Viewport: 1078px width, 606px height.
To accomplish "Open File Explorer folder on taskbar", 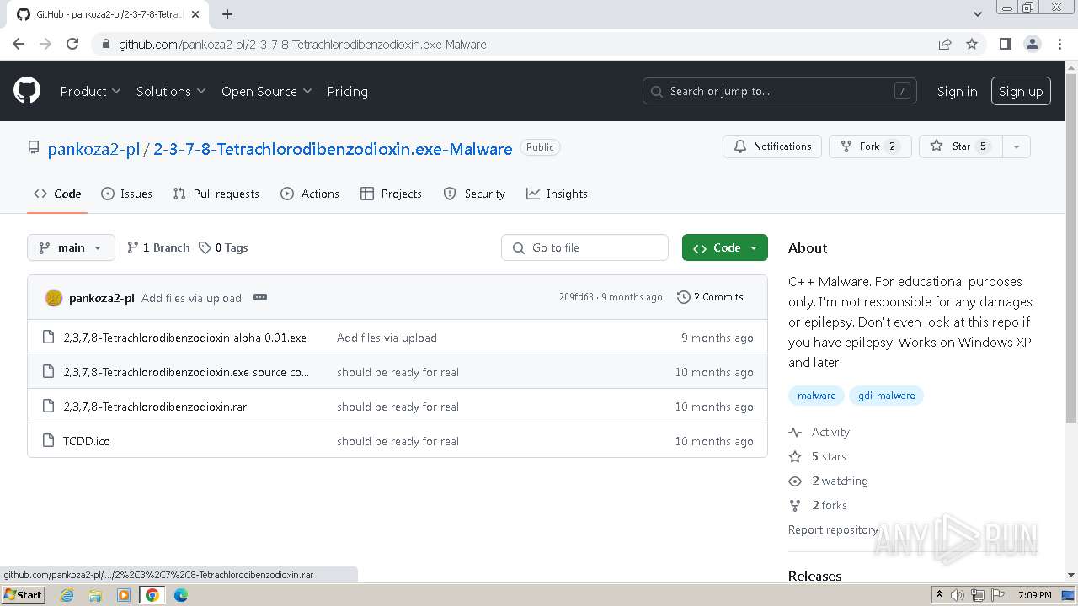I will [x=95, y=595].
